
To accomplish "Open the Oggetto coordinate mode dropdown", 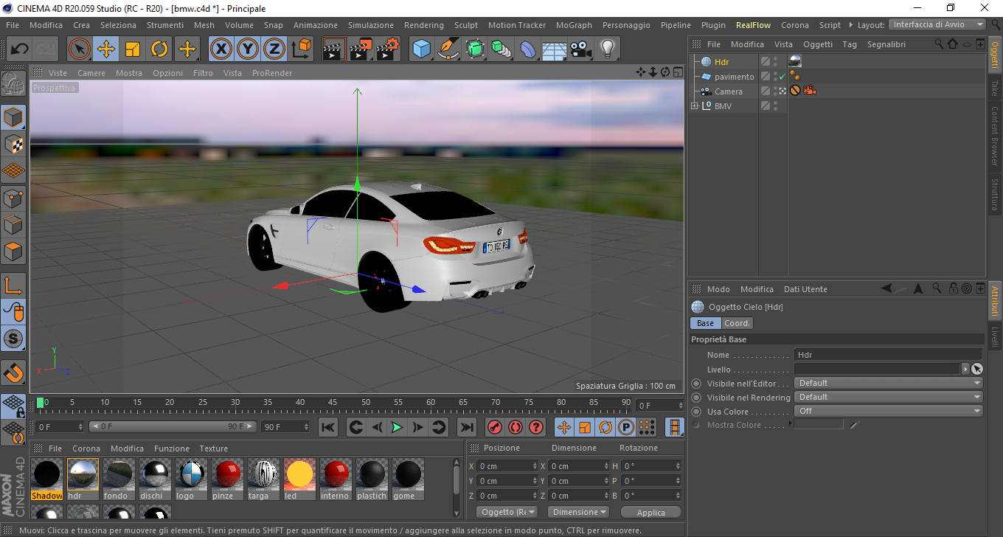I will [x=507, y=512].
